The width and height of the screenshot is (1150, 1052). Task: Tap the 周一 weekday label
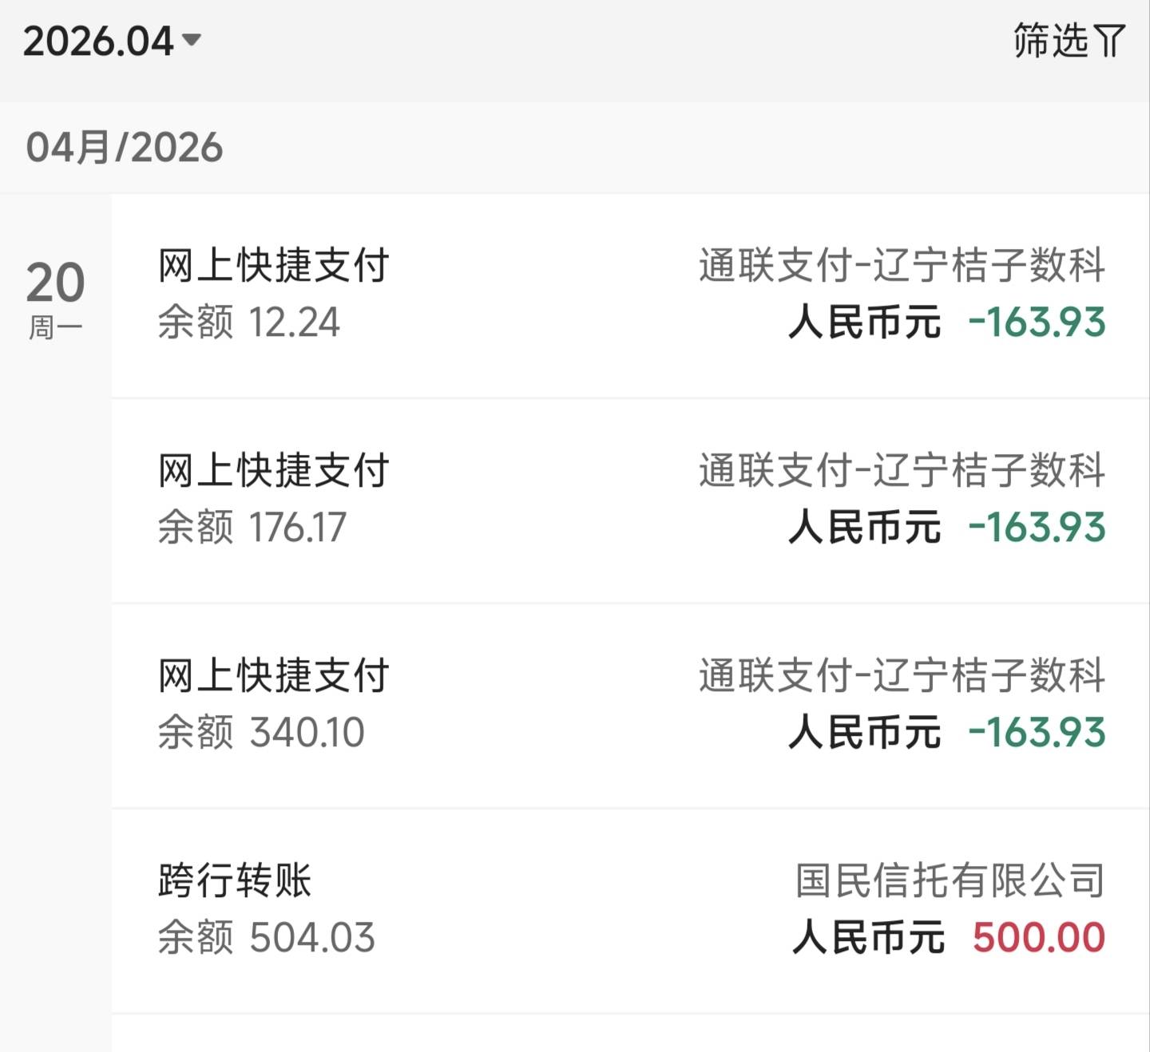coord(55,327)
